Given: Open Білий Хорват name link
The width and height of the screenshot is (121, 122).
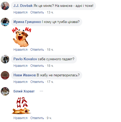Looking at the screenshot, I should pos(24,91).
